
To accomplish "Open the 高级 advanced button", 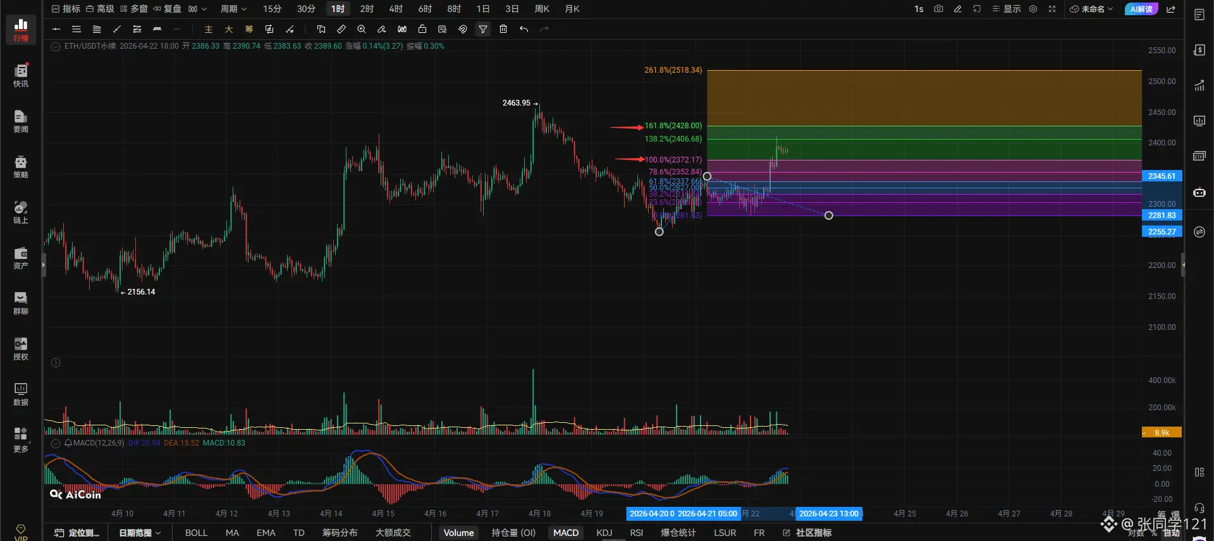I will point(100,9).
